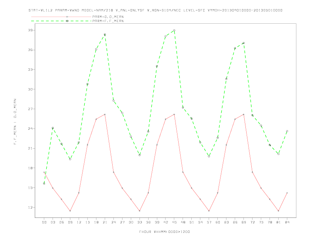
Task: Click the x-axis tick label 30
Action: click(x=131, y=222)
